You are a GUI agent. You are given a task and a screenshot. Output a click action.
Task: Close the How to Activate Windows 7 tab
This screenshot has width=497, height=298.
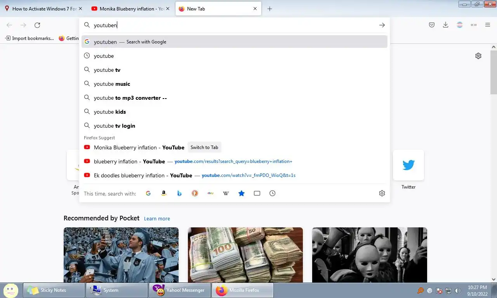point(80,9)
